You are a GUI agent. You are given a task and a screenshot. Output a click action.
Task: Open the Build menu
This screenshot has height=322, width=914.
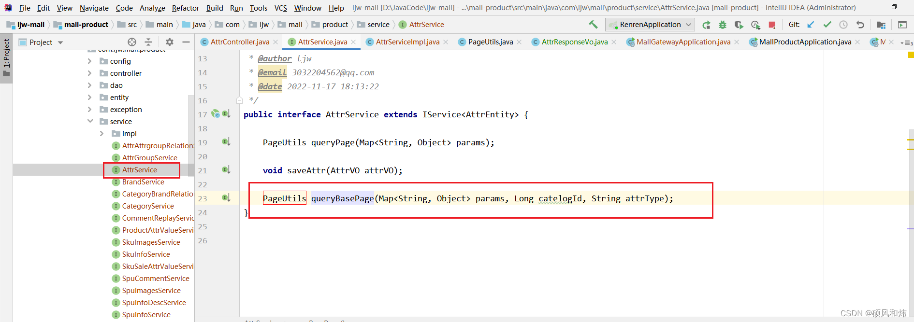point(215,8)
